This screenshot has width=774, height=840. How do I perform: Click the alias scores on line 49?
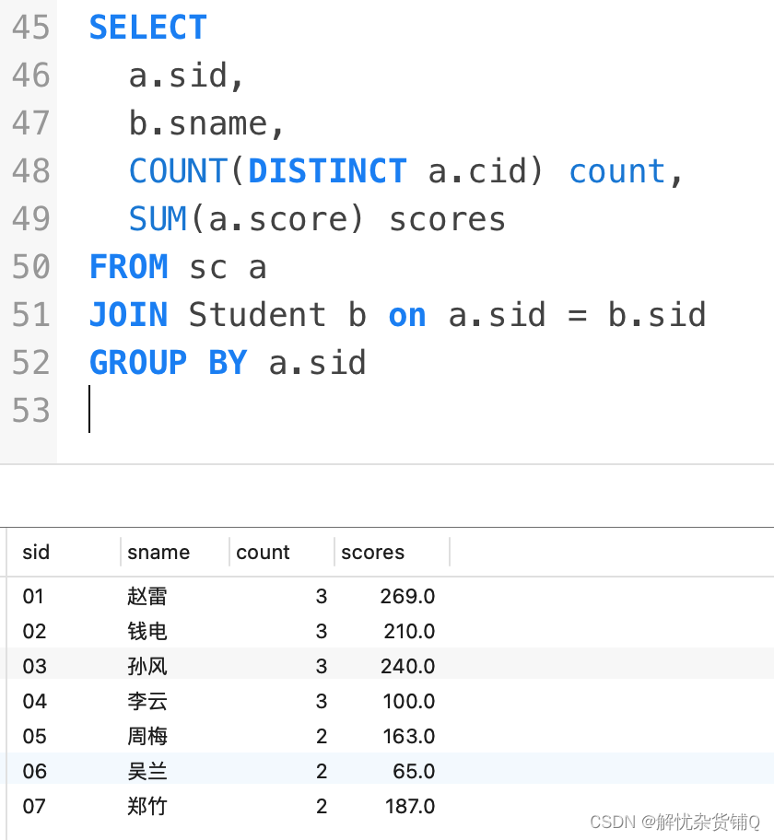pyautogui.click(x=447, y=219)
